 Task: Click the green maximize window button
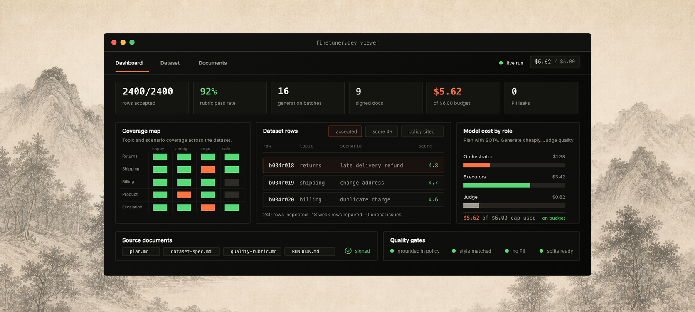(x=132, y=42)
